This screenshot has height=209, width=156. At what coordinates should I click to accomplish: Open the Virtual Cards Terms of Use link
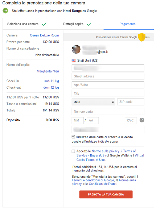coord(110,158)
